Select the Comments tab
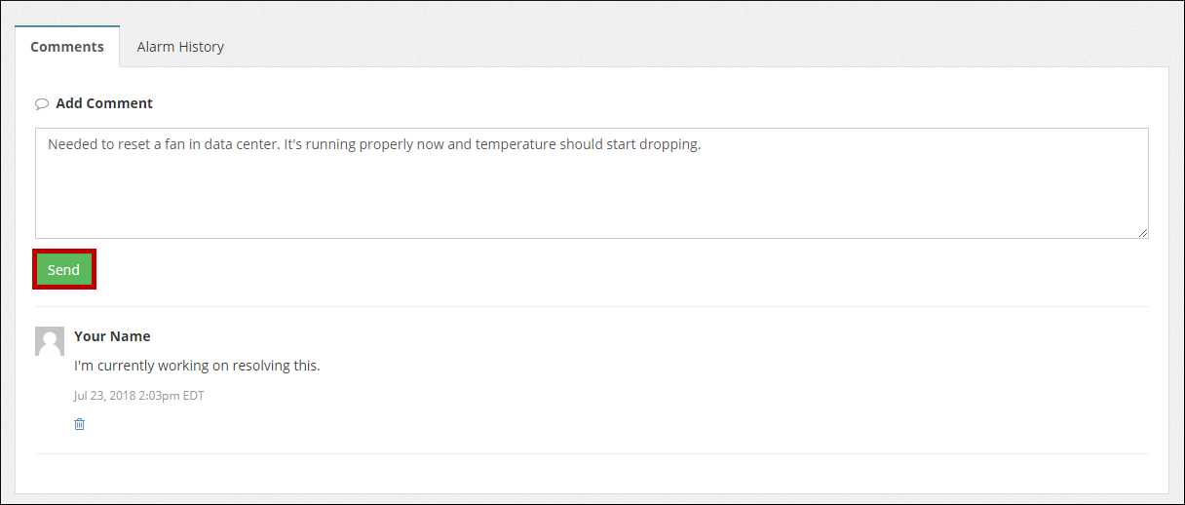 (x=67, y=47)
